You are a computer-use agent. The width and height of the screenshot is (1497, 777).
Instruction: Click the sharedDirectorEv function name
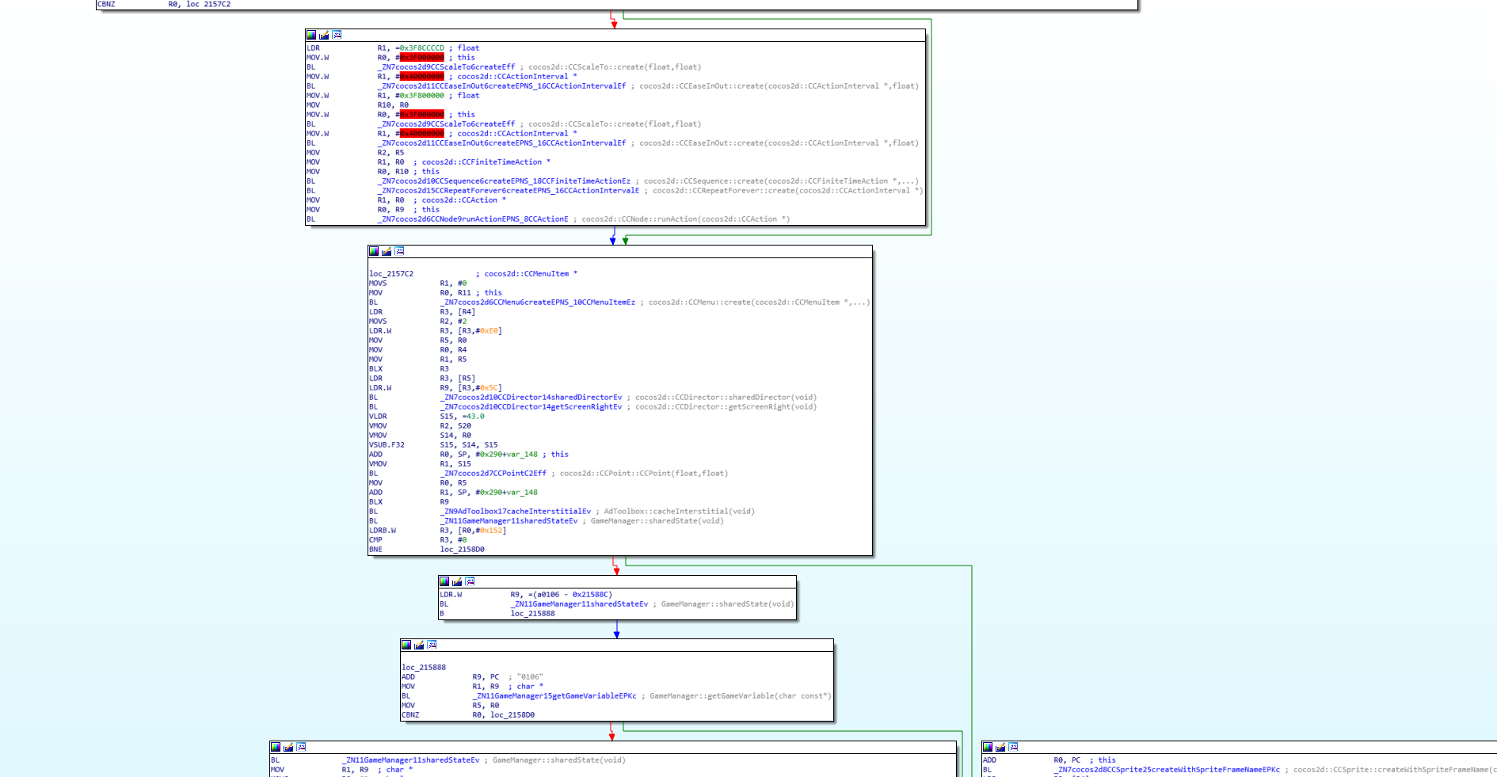pos(531,398)
